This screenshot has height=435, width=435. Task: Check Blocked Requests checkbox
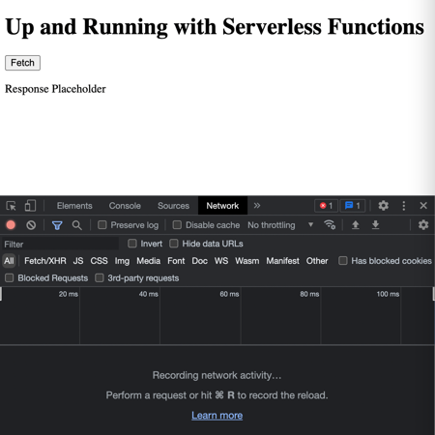click(10, 277)
